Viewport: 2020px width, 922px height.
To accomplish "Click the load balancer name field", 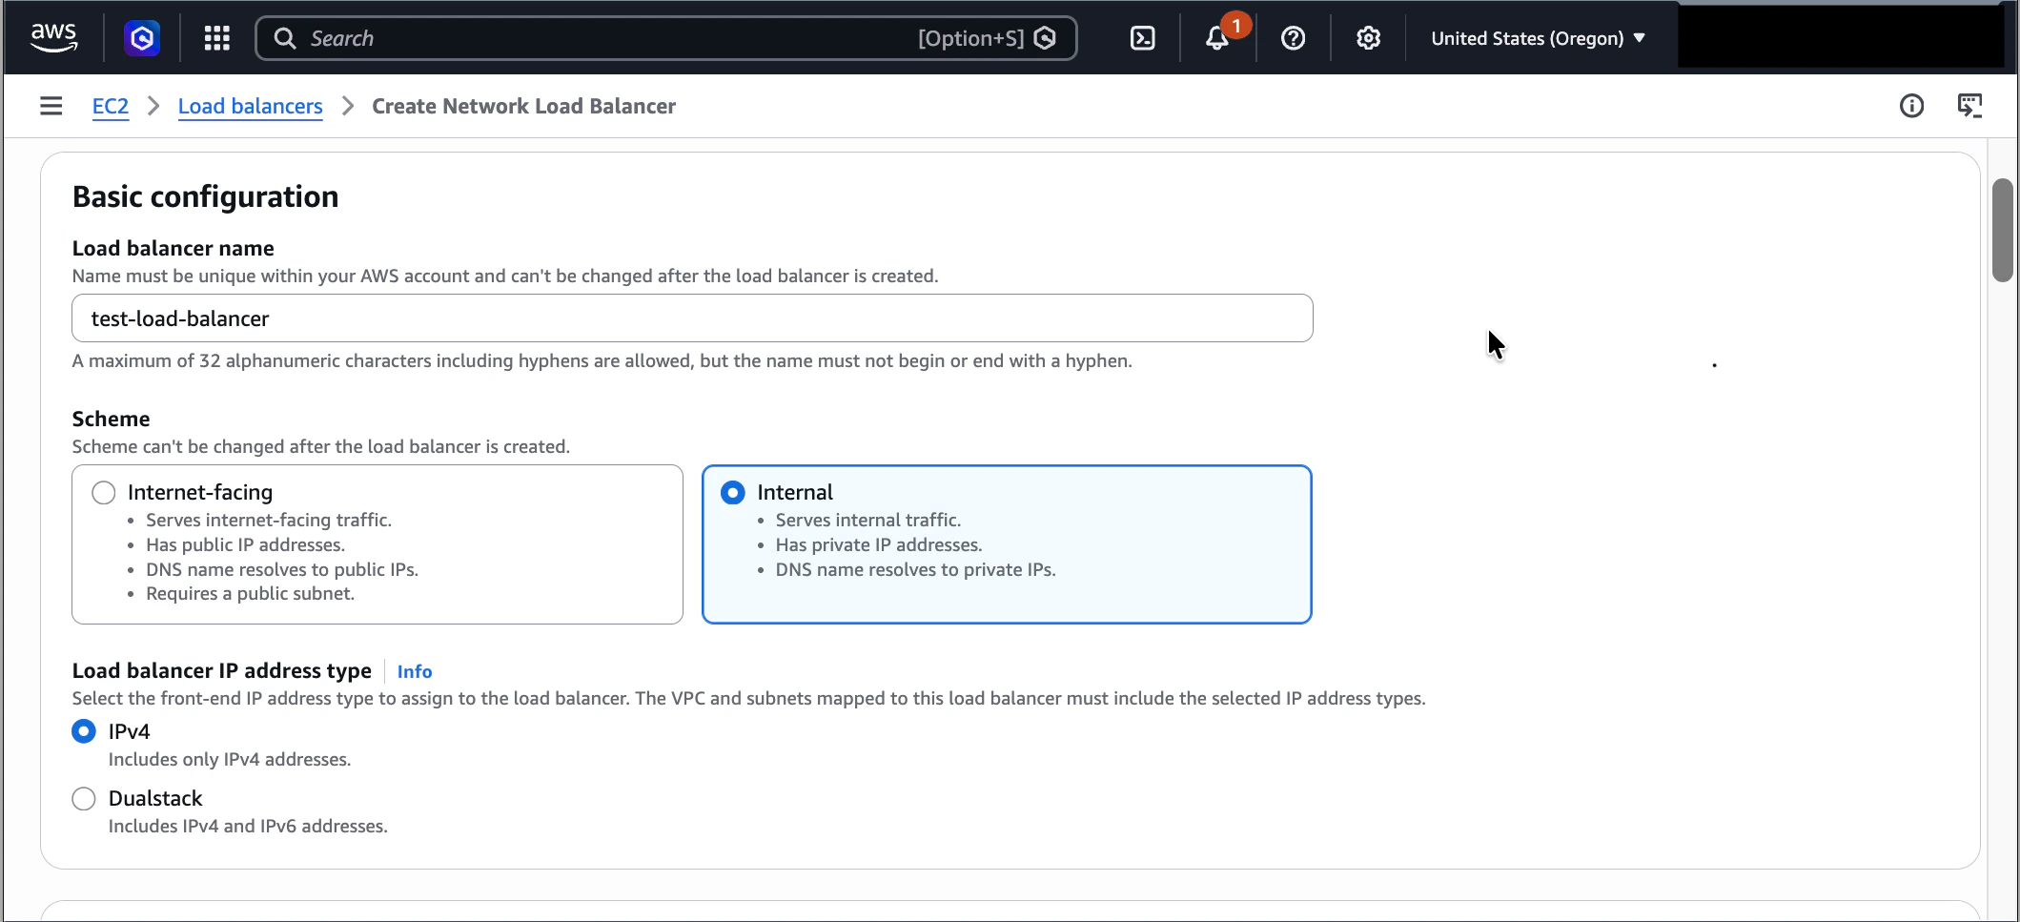I will [x=691, y=318].
